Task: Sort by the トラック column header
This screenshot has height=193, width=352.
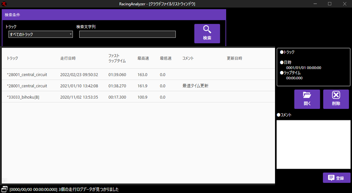Action: 12,58
